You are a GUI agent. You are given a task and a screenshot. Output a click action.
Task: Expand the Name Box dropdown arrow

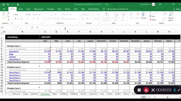14,27
